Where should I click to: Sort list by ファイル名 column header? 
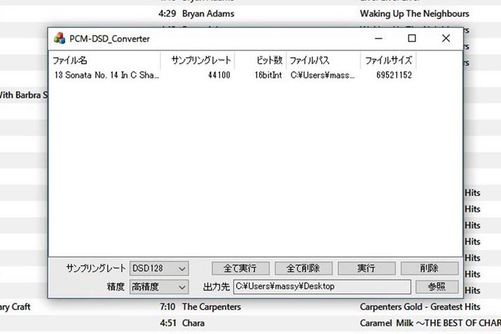coord(105,60)
